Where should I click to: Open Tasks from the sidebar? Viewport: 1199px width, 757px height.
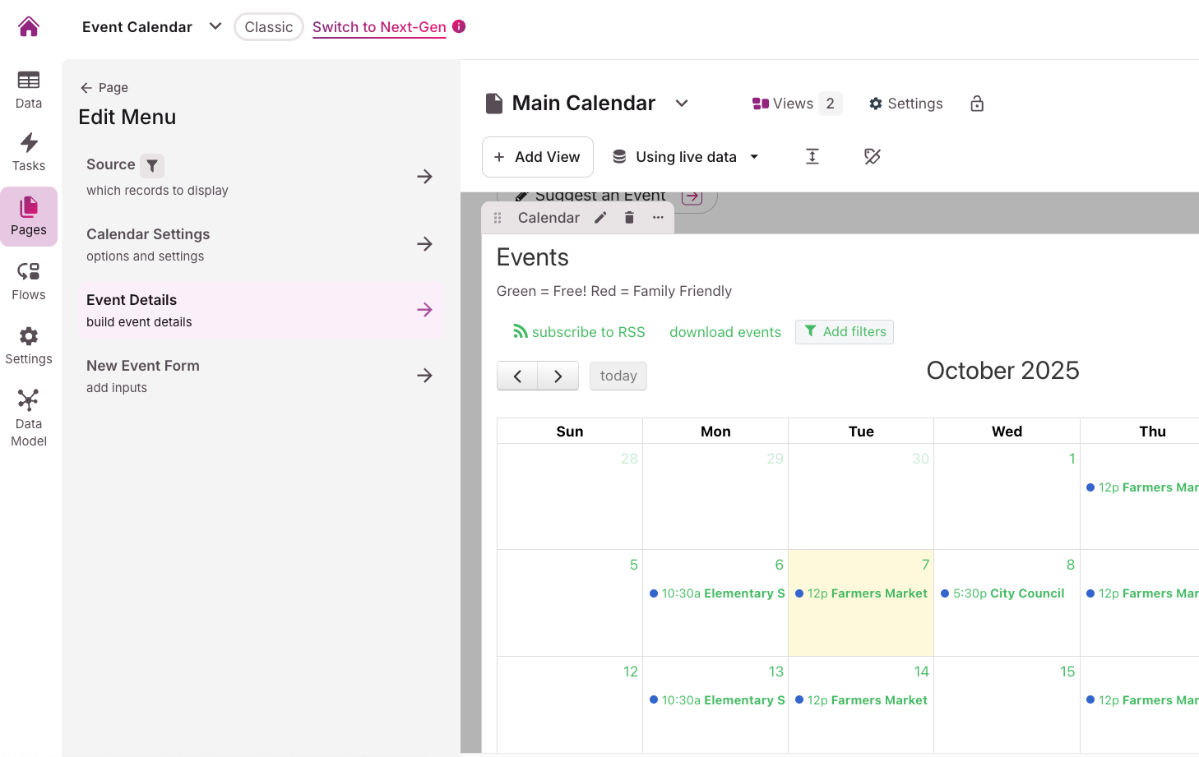pyautogui.click(x=29, y=153)
